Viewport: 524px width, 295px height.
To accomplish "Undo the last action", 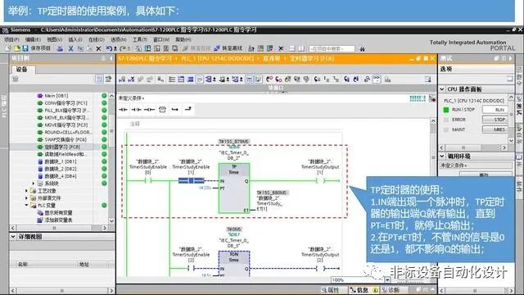I will pos(109,49).
